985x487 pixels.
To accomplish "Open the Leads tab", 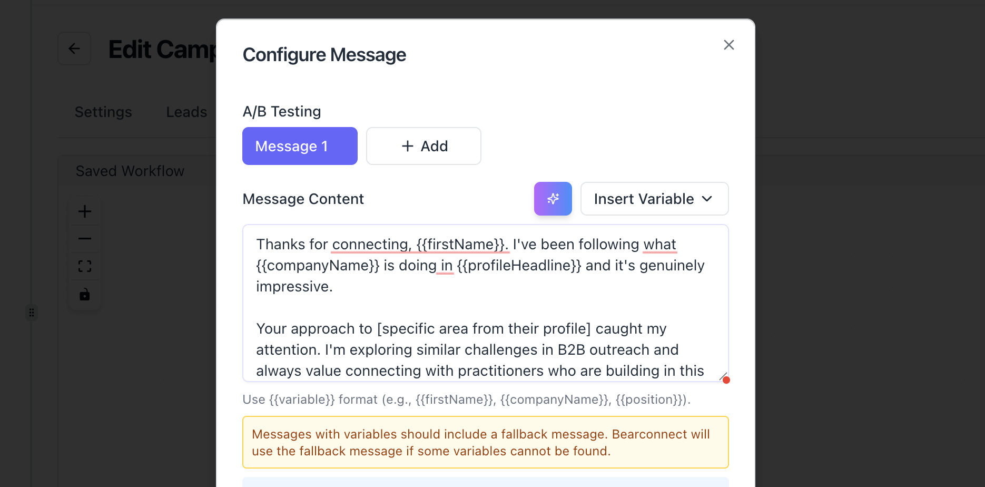I will 186,112.
